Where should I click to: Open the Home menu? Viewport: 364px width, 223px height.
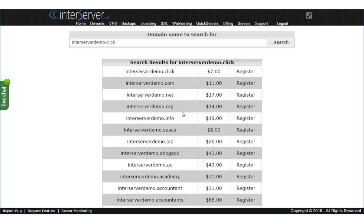81,23
